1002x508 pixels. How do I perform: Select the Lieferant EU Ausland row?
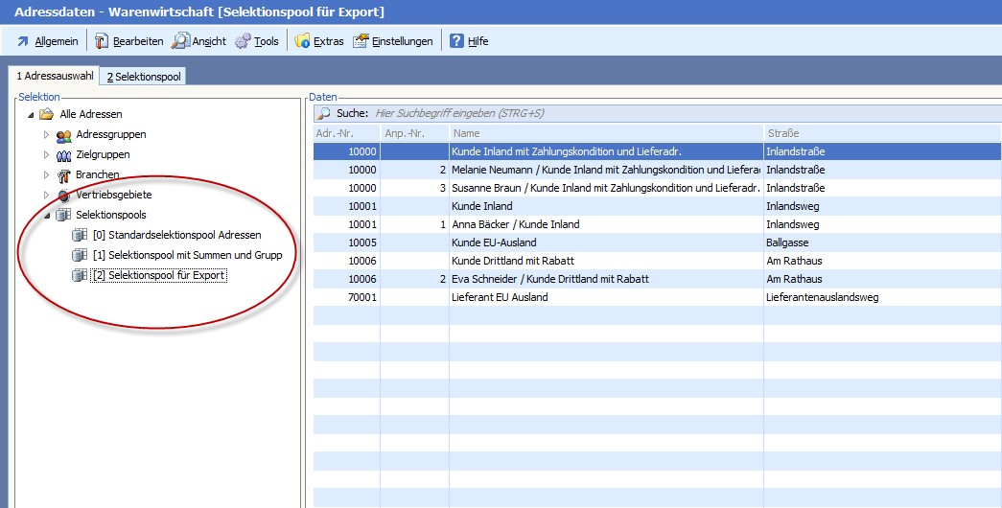point(500,297)
